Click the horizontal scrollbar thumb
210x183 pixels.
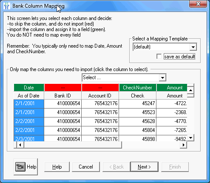(73, 145)
